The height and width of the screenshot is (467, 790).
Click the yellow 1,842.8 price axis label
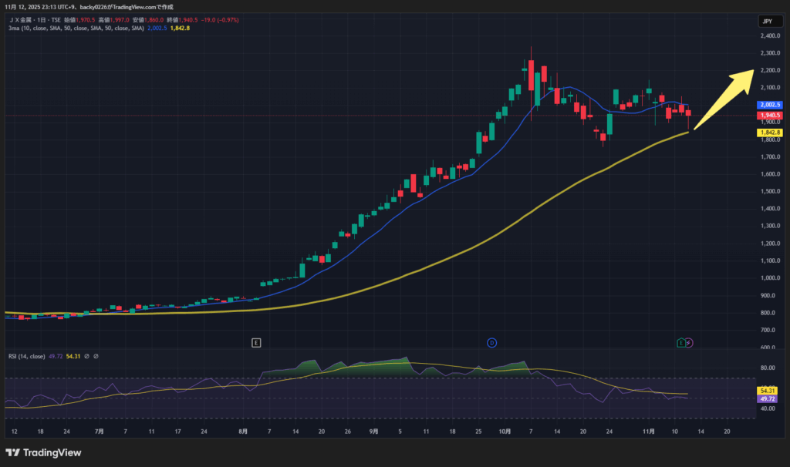pos(770,133)
